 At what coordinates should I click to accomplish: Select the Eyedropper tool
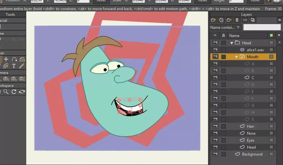[22, 66]
